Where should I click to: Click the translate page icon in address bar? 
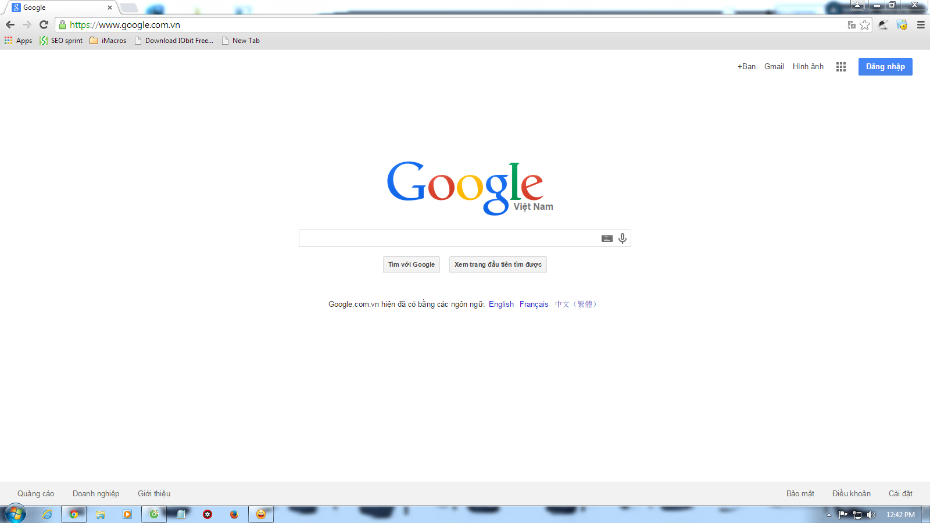click(x=852, y=25)
